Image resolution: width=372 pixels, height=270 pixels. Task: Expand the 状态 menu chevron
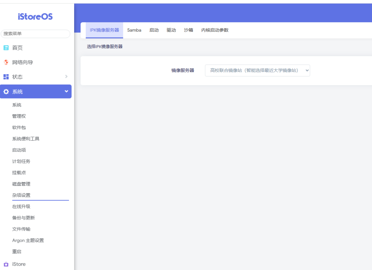pyautogui.click(x=66, y=76)
